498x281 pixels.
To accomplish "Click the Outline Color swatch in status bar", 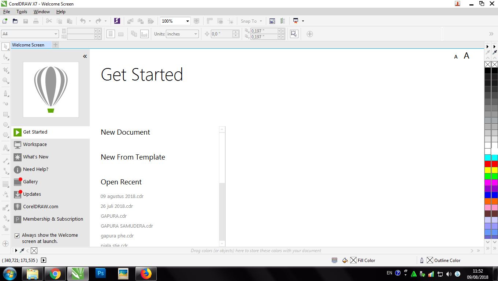I will coord(430,260).
